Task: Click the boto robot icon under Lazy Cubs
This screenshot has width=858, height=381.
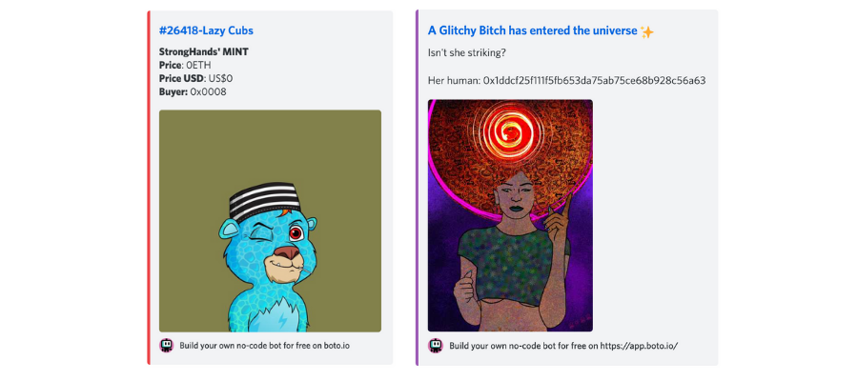Action: click(x=166, y=346)
